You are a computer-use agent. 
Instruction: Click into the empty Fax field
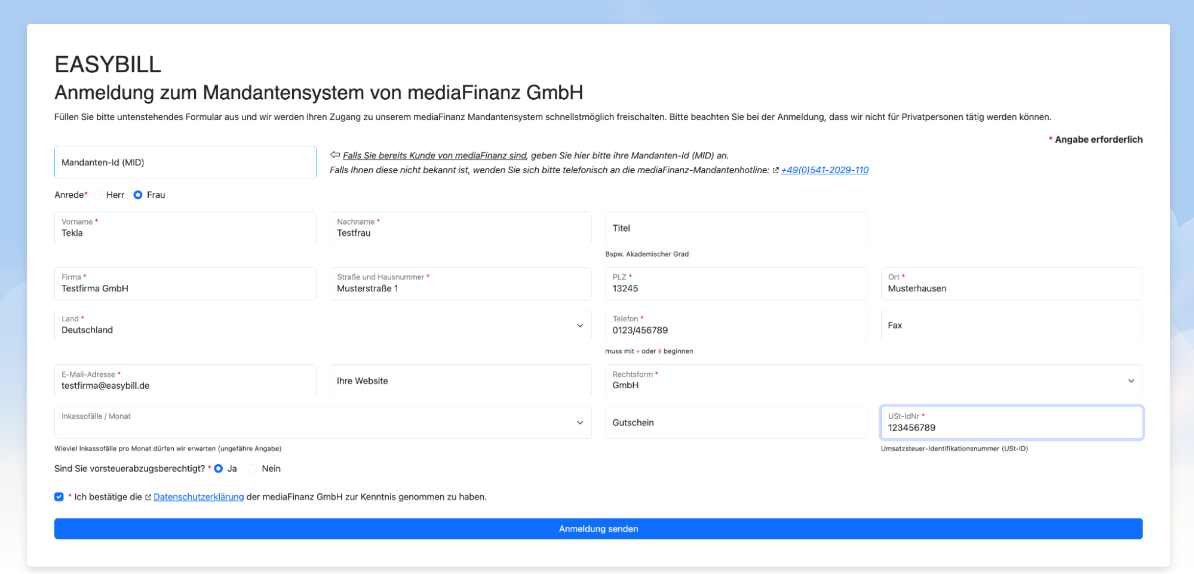click(x=1012, y=326)
